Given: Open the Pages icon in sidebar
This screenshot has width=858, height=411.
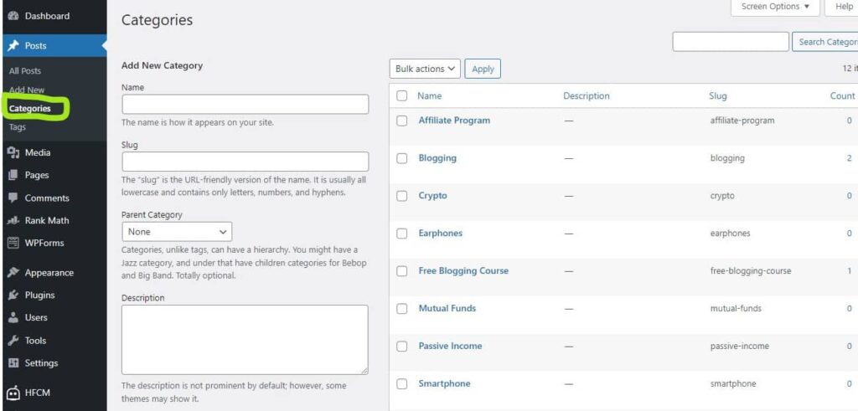Looking at the screenshot, I should (13, 175).
